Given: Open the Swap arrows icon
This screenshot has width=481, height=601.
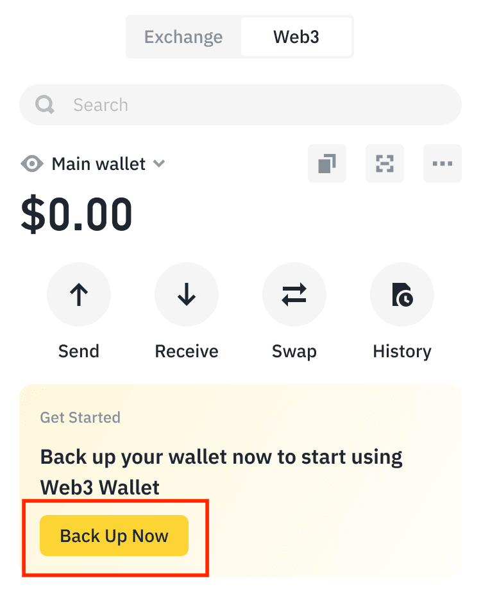Looking at the screenshot, I should [x=294, y=294].
